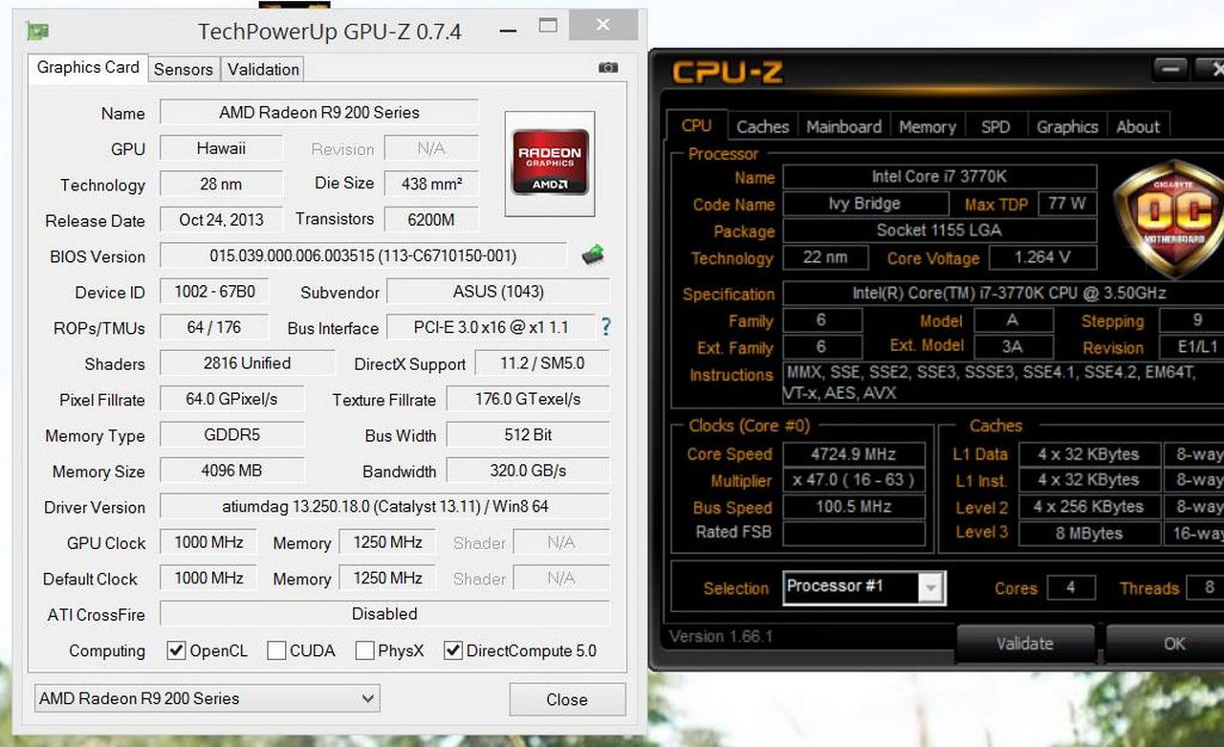The image size is (1224, 747).
Task: Click the Gigabyte OC motherboard badge
Action: tap(1171, 218)
